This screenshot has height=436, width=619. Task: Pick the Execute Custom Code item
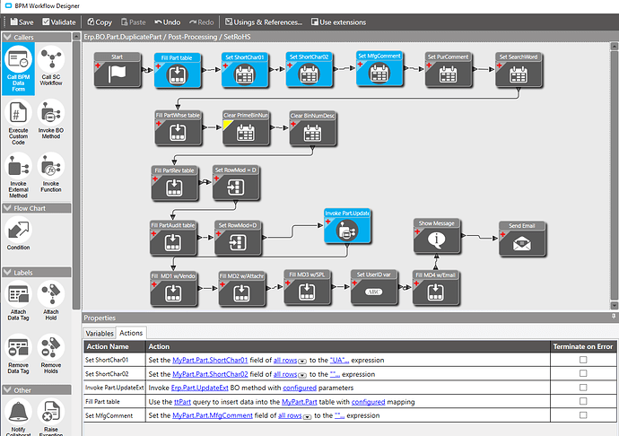18,122
